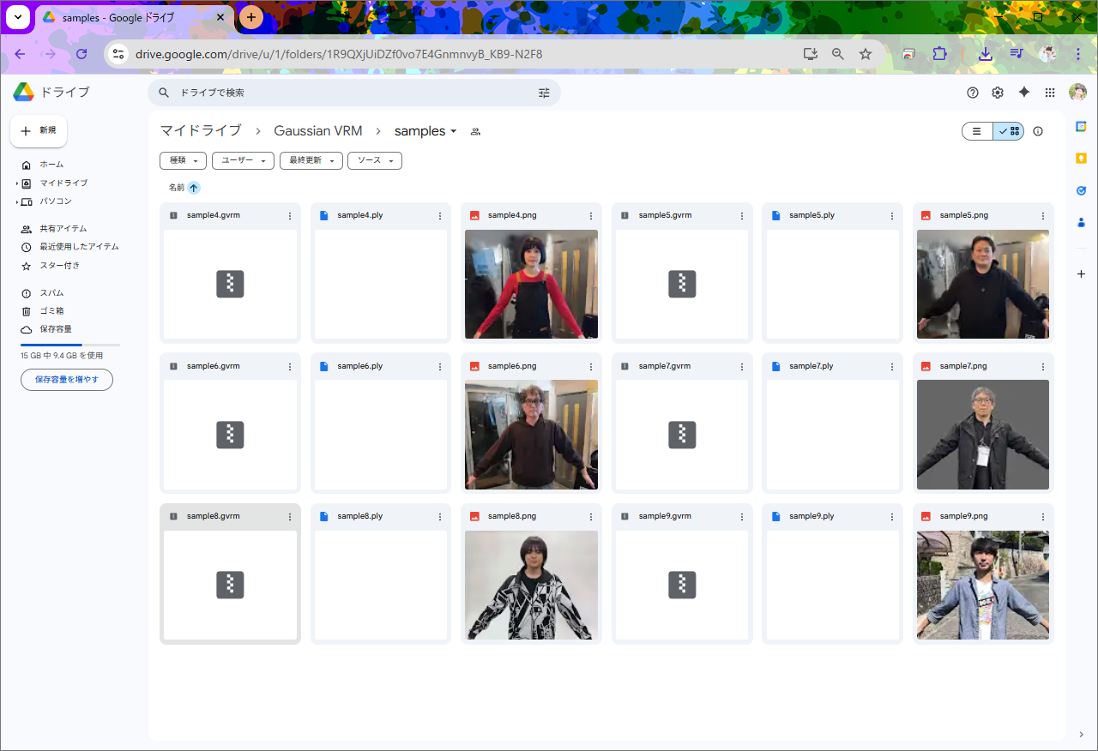Click the ドライブで検索 search field
This screenshot has width=1098, height=751.
[x=354, y=93]
